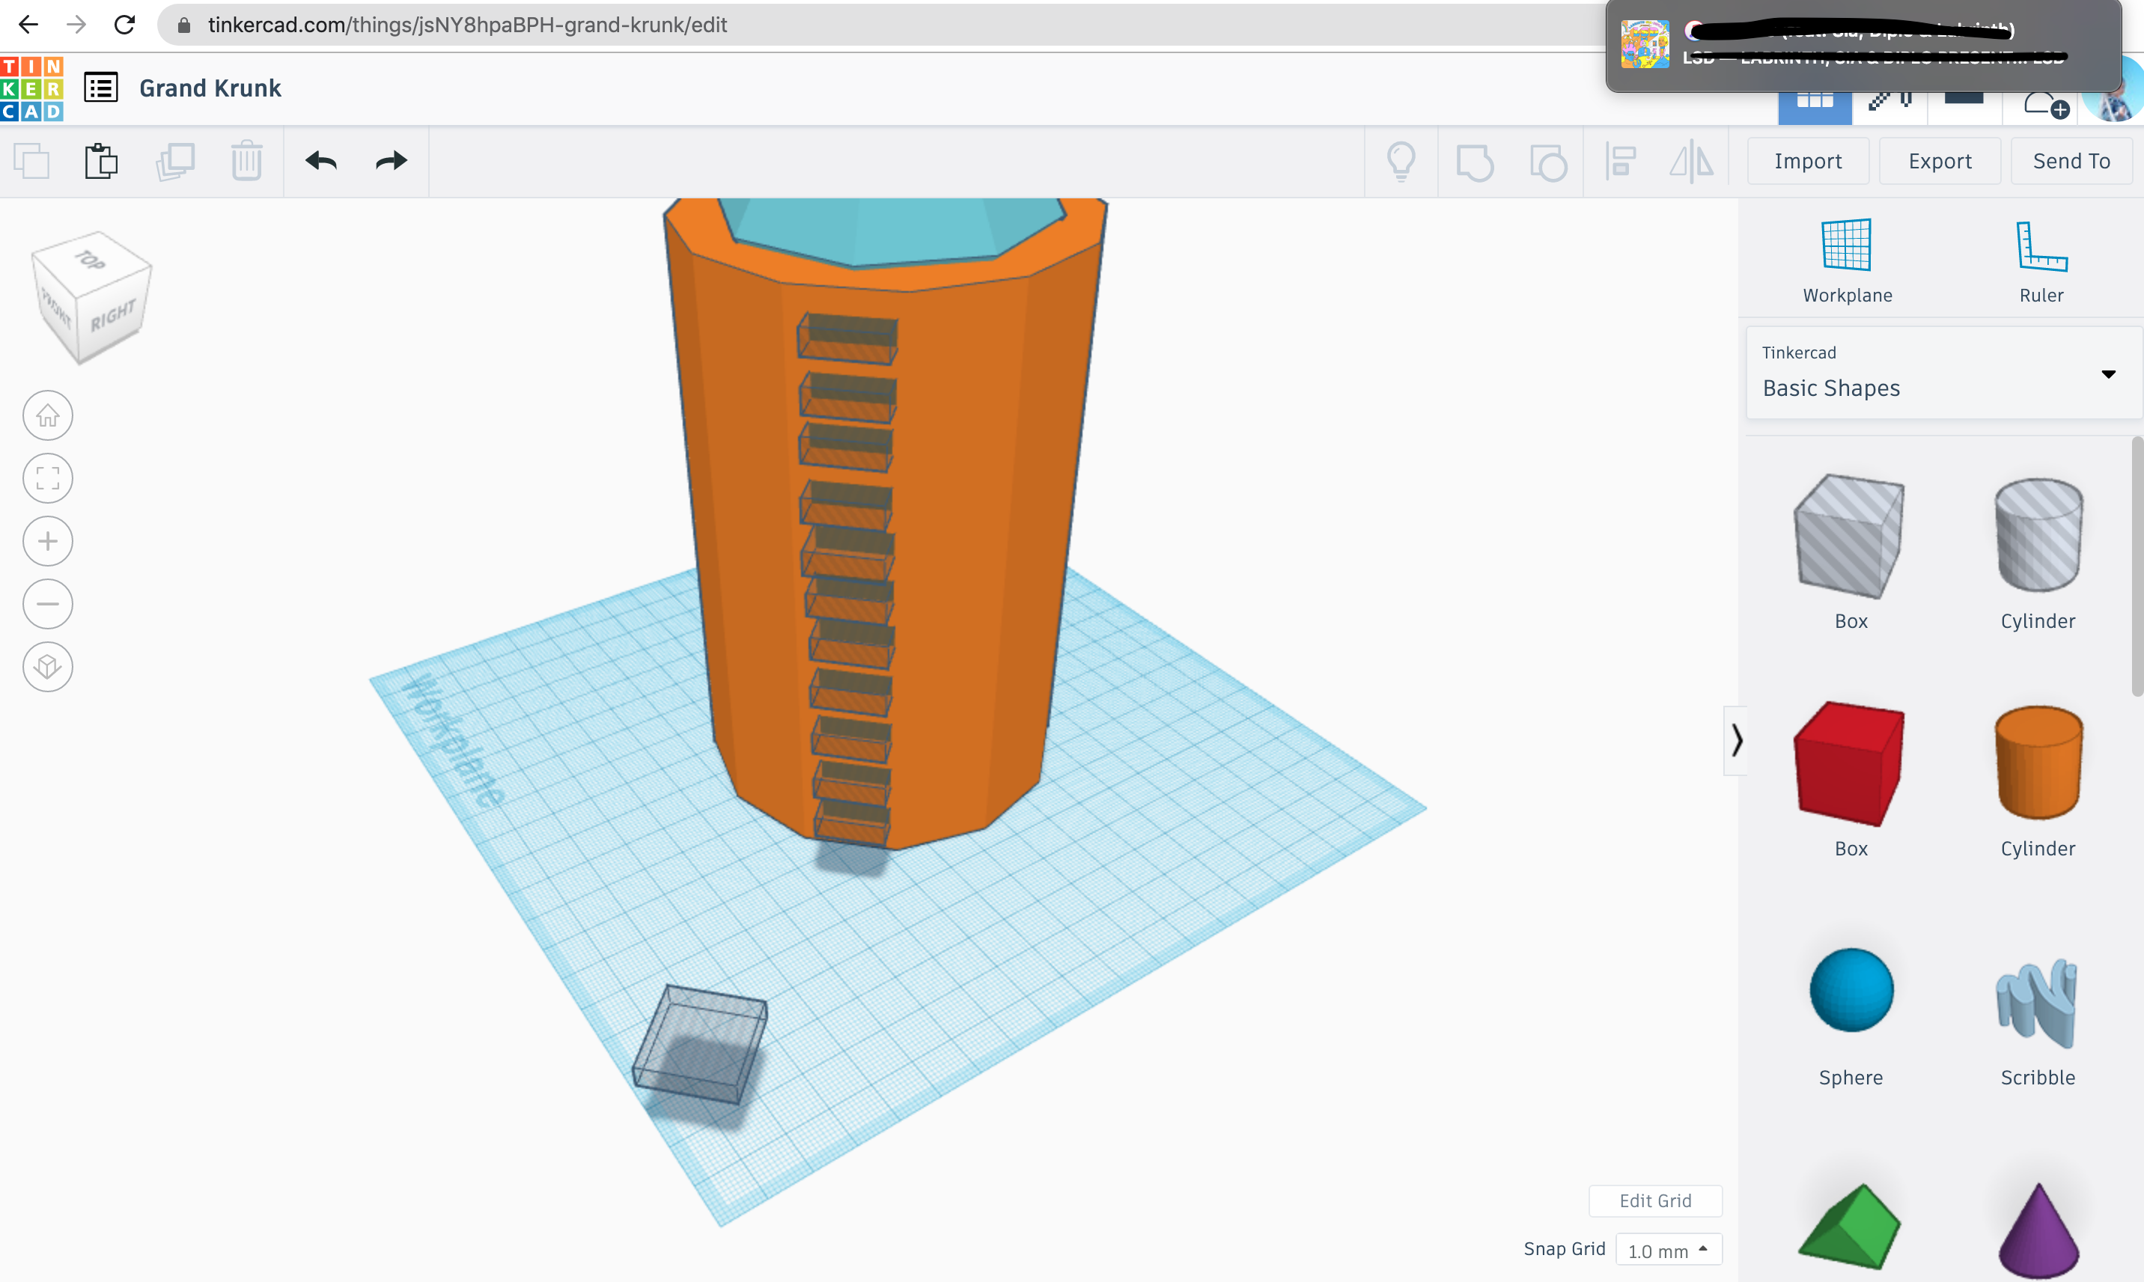Click the Delete trash icon
Viewport: 2144px width, 1282px height.
point(247,162)
